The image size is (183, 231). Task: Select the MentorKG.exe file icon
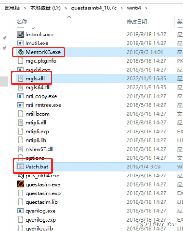coord(20,52)
